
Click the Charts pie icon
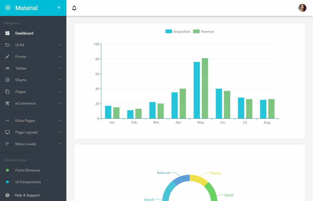click(x=7, y=80)
